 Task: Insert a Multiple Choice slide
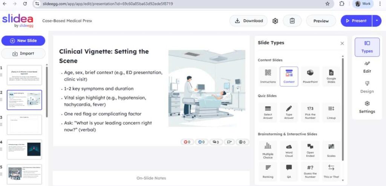268,150
